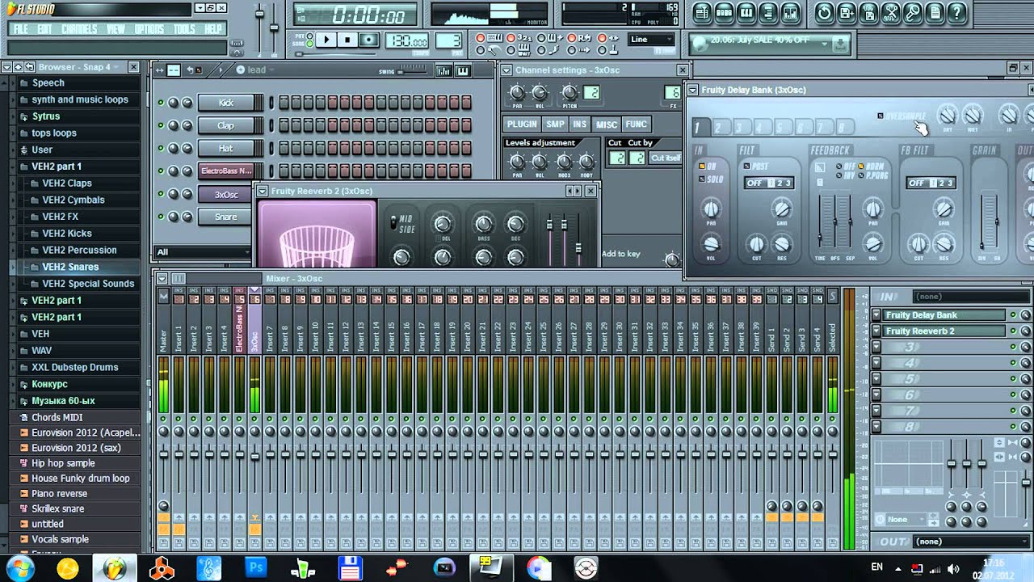Start playback with the Play button
Image resolution: width=1034 pixels, height=582 pixels.
327,40
